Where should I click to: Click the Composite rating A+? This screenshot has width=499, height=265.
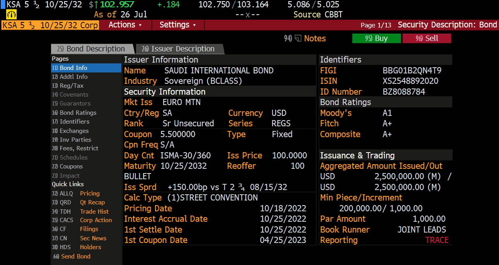(x=387, y=134)
